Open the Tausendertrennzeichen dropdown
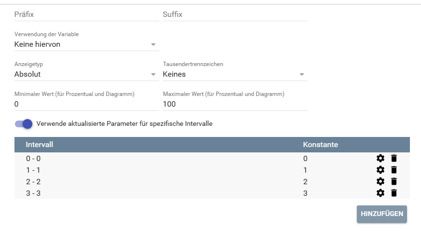The width and height of the screenshot is (421, 231). click(235, 74)
